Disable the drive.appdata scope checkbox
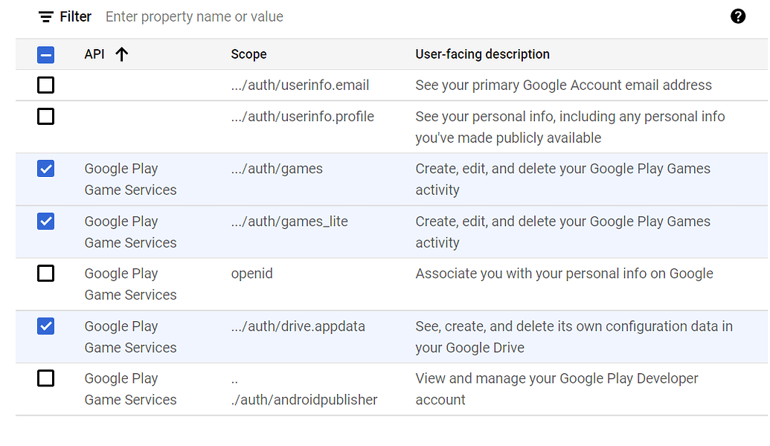This screenshot has width=770, height=446. pos(45,326)
